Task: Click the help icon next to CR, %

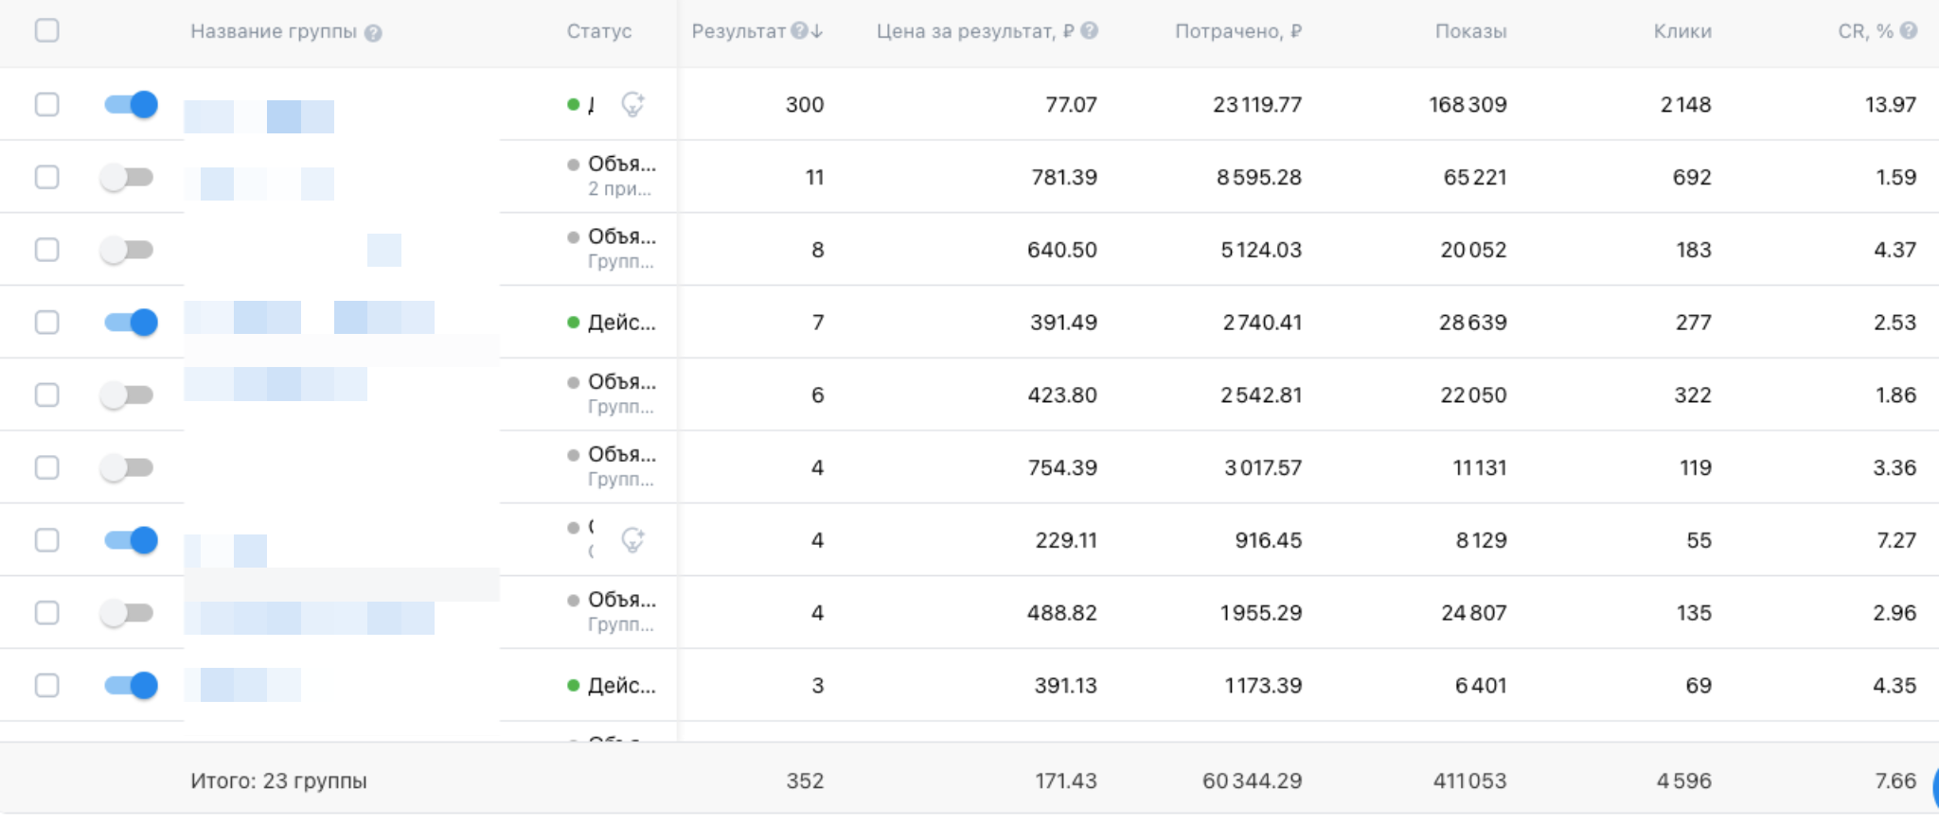Action: pos(1908,31)
